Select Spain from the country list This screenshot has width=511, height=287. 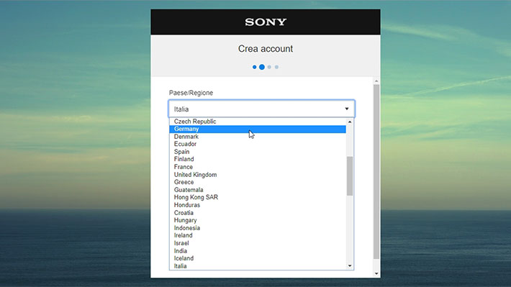[258, 152]
